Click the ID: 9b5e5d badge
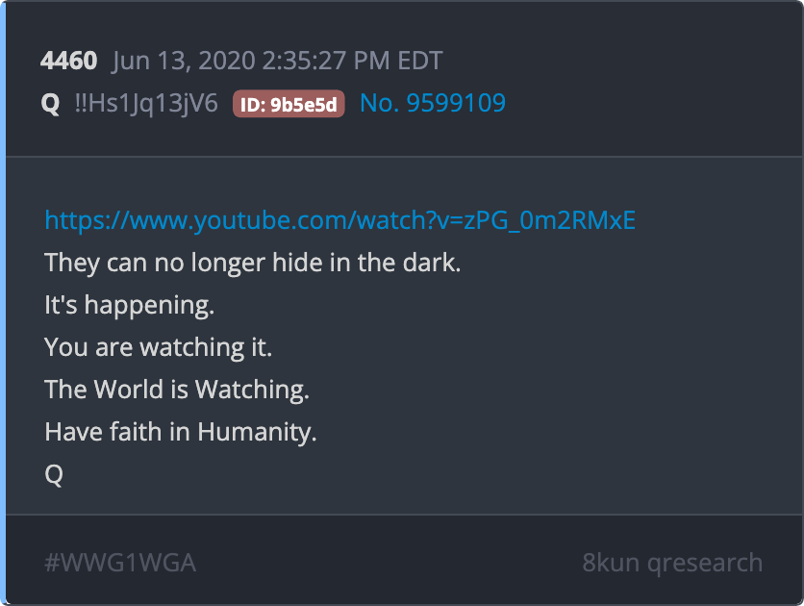The height and width of the screenshot is (606, 804). tap(289, 104)
